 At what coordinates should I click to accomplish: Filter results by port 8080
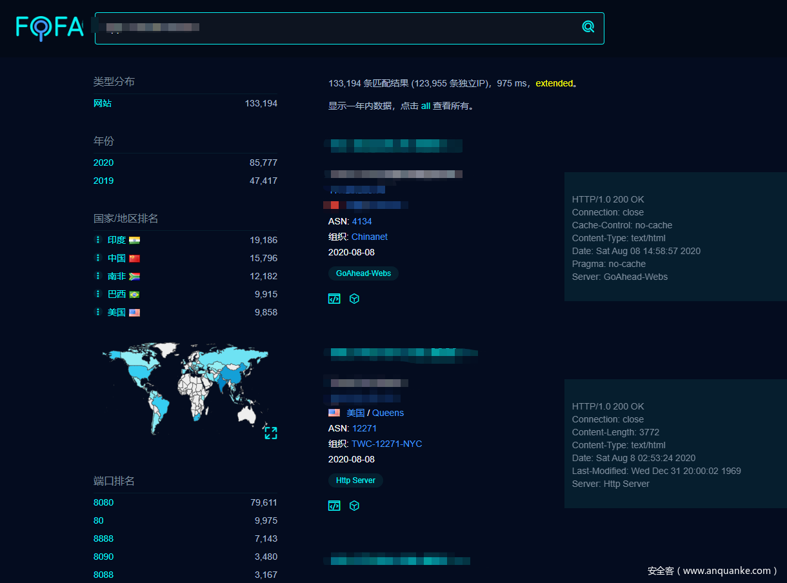tap(103, 502)
